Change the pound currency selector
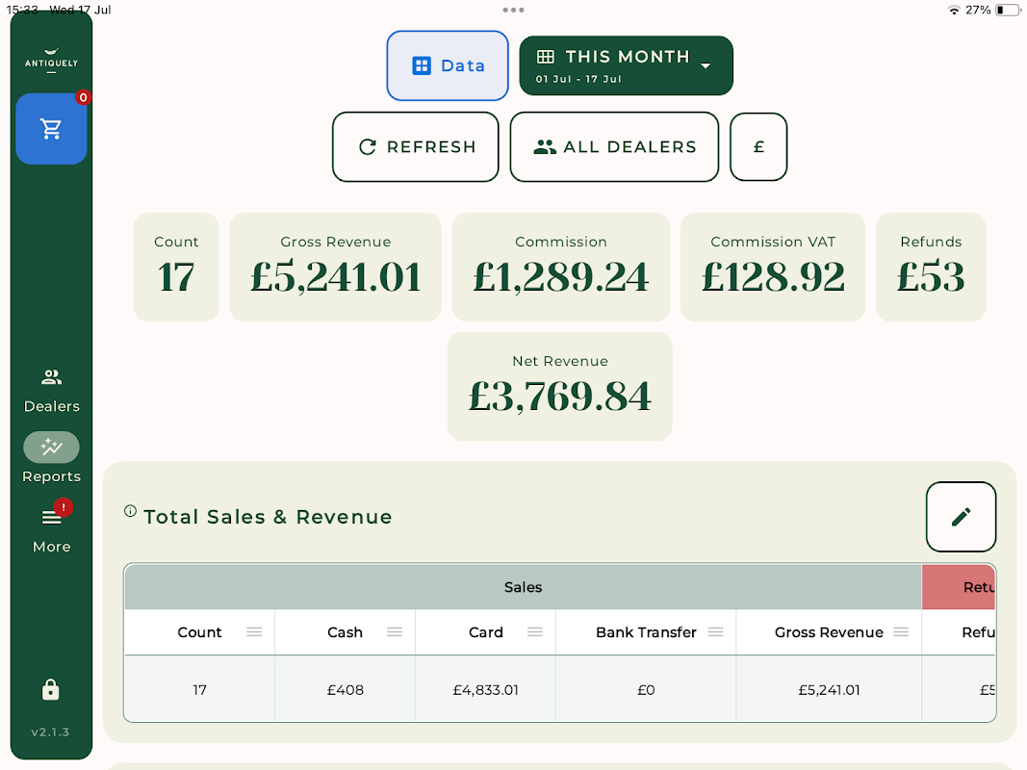 pyautogui.click(x=758, y=147)
